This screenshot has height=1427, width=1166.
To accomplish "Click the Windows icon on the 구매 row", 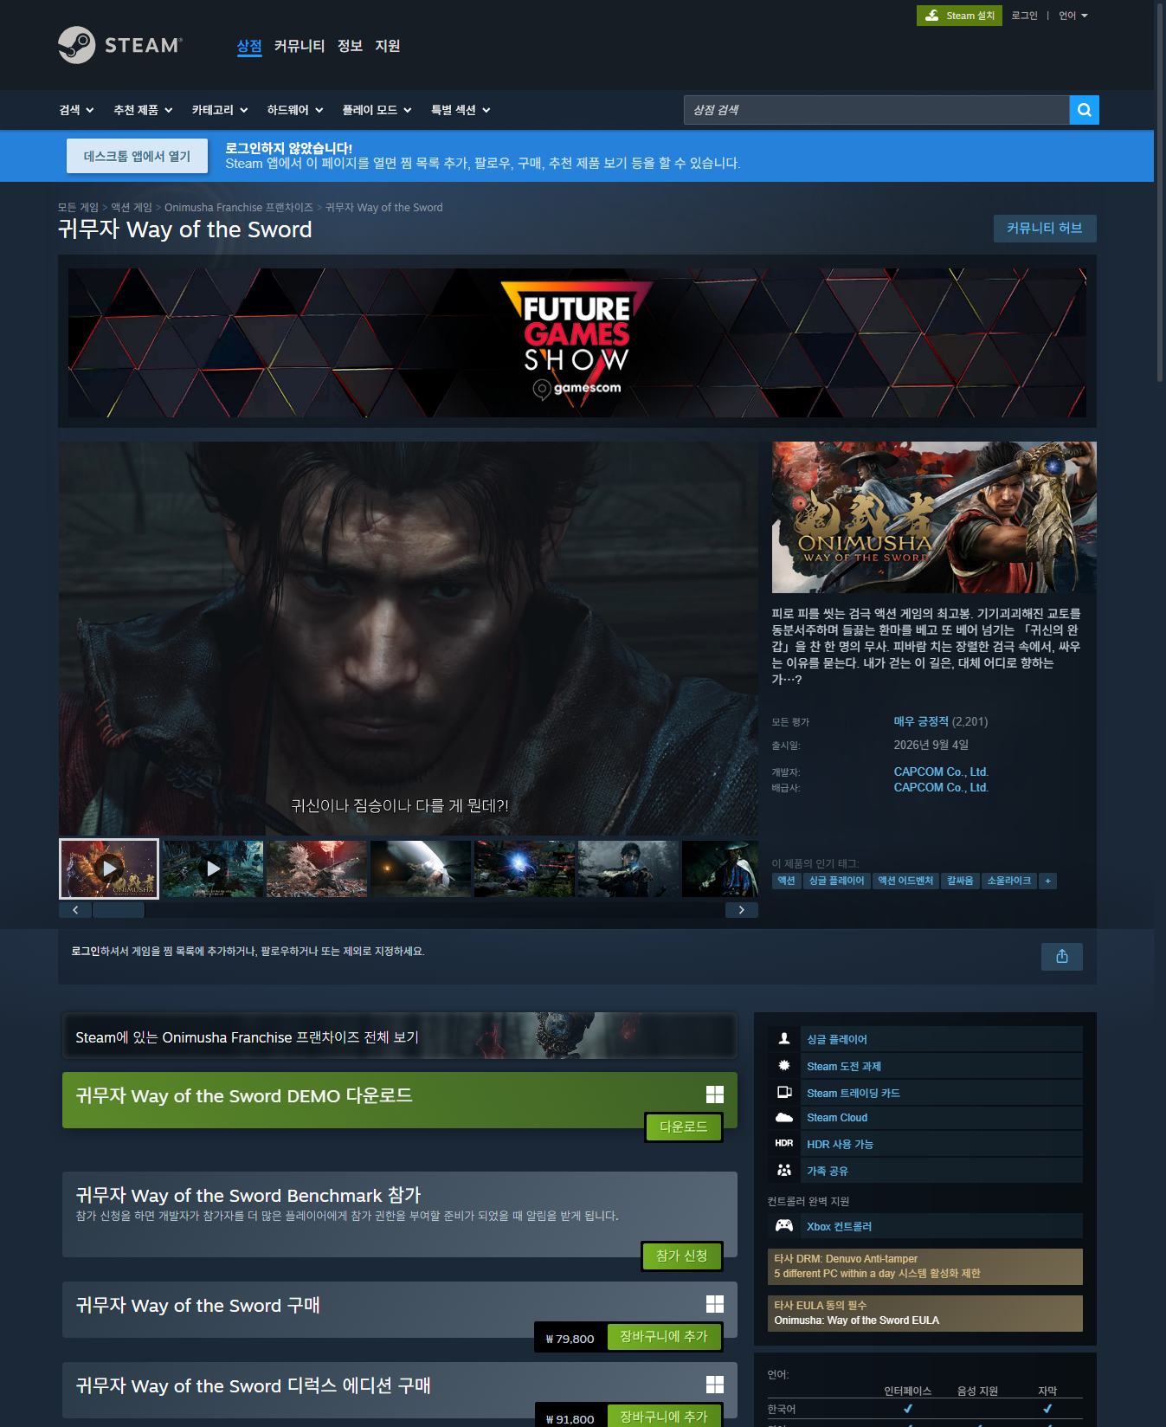I will pos(715,1304).
